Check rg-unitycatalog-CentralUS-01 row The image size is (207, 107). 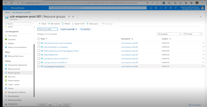tap(39, 66)
